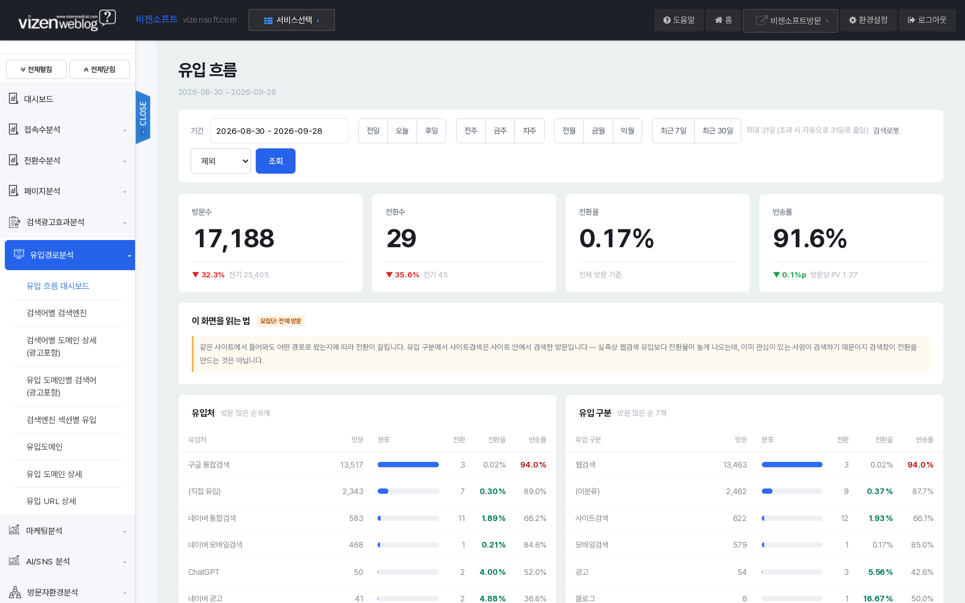
Task: Click the date range input field
Action: 279,131
